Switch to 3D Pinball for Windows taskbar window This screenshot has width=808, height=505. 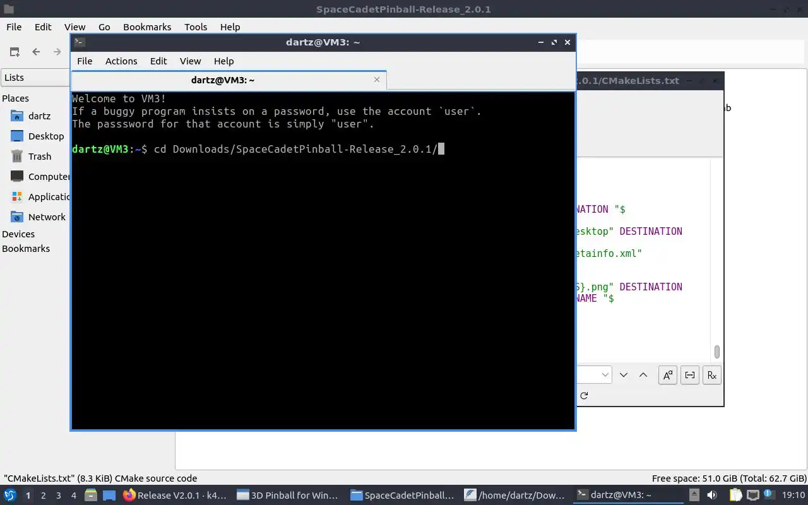click(x=288, y=496)
